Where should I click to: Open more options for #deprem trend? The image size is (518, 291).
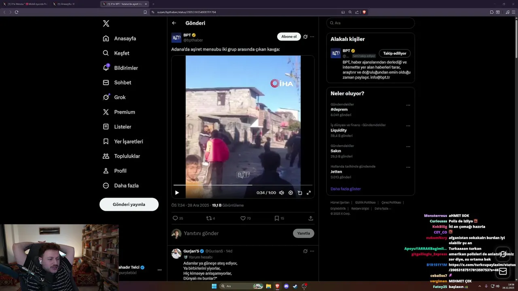pyautogui.click(x=408, y=105)
